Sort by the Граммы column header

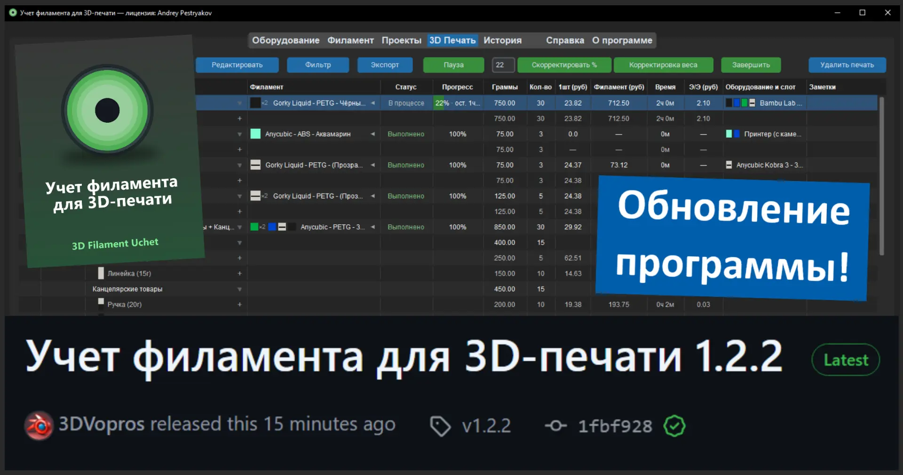point(505,87)
